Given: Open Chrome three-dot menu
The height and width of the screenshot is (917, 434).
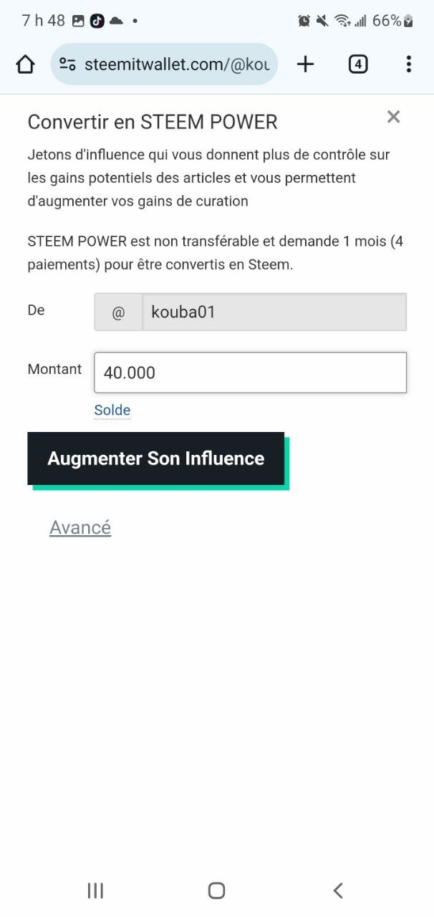Looking at the screenshot, I should [408, 64].
